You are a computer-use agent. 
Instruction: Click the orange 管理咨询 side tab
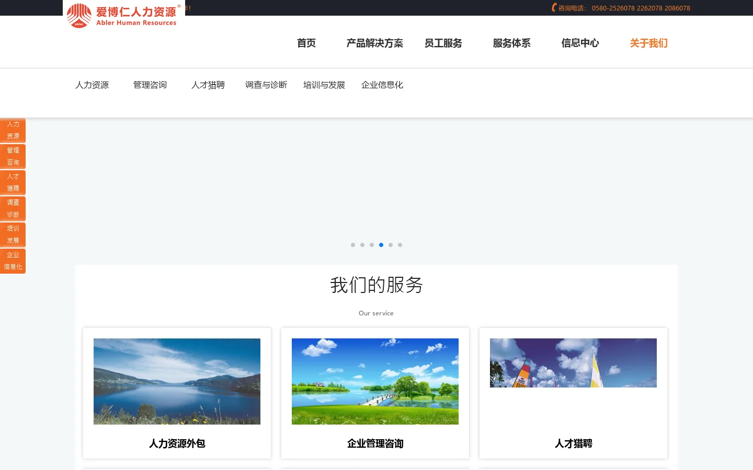(x=13, y=157)
